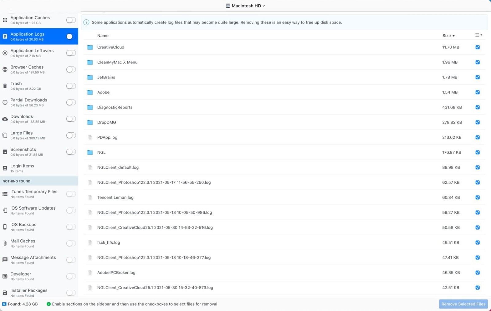Viewport: 491px width, 311px height.
Task: Click the Found: 4.28 GB status text
Action: tap(23, 304)
